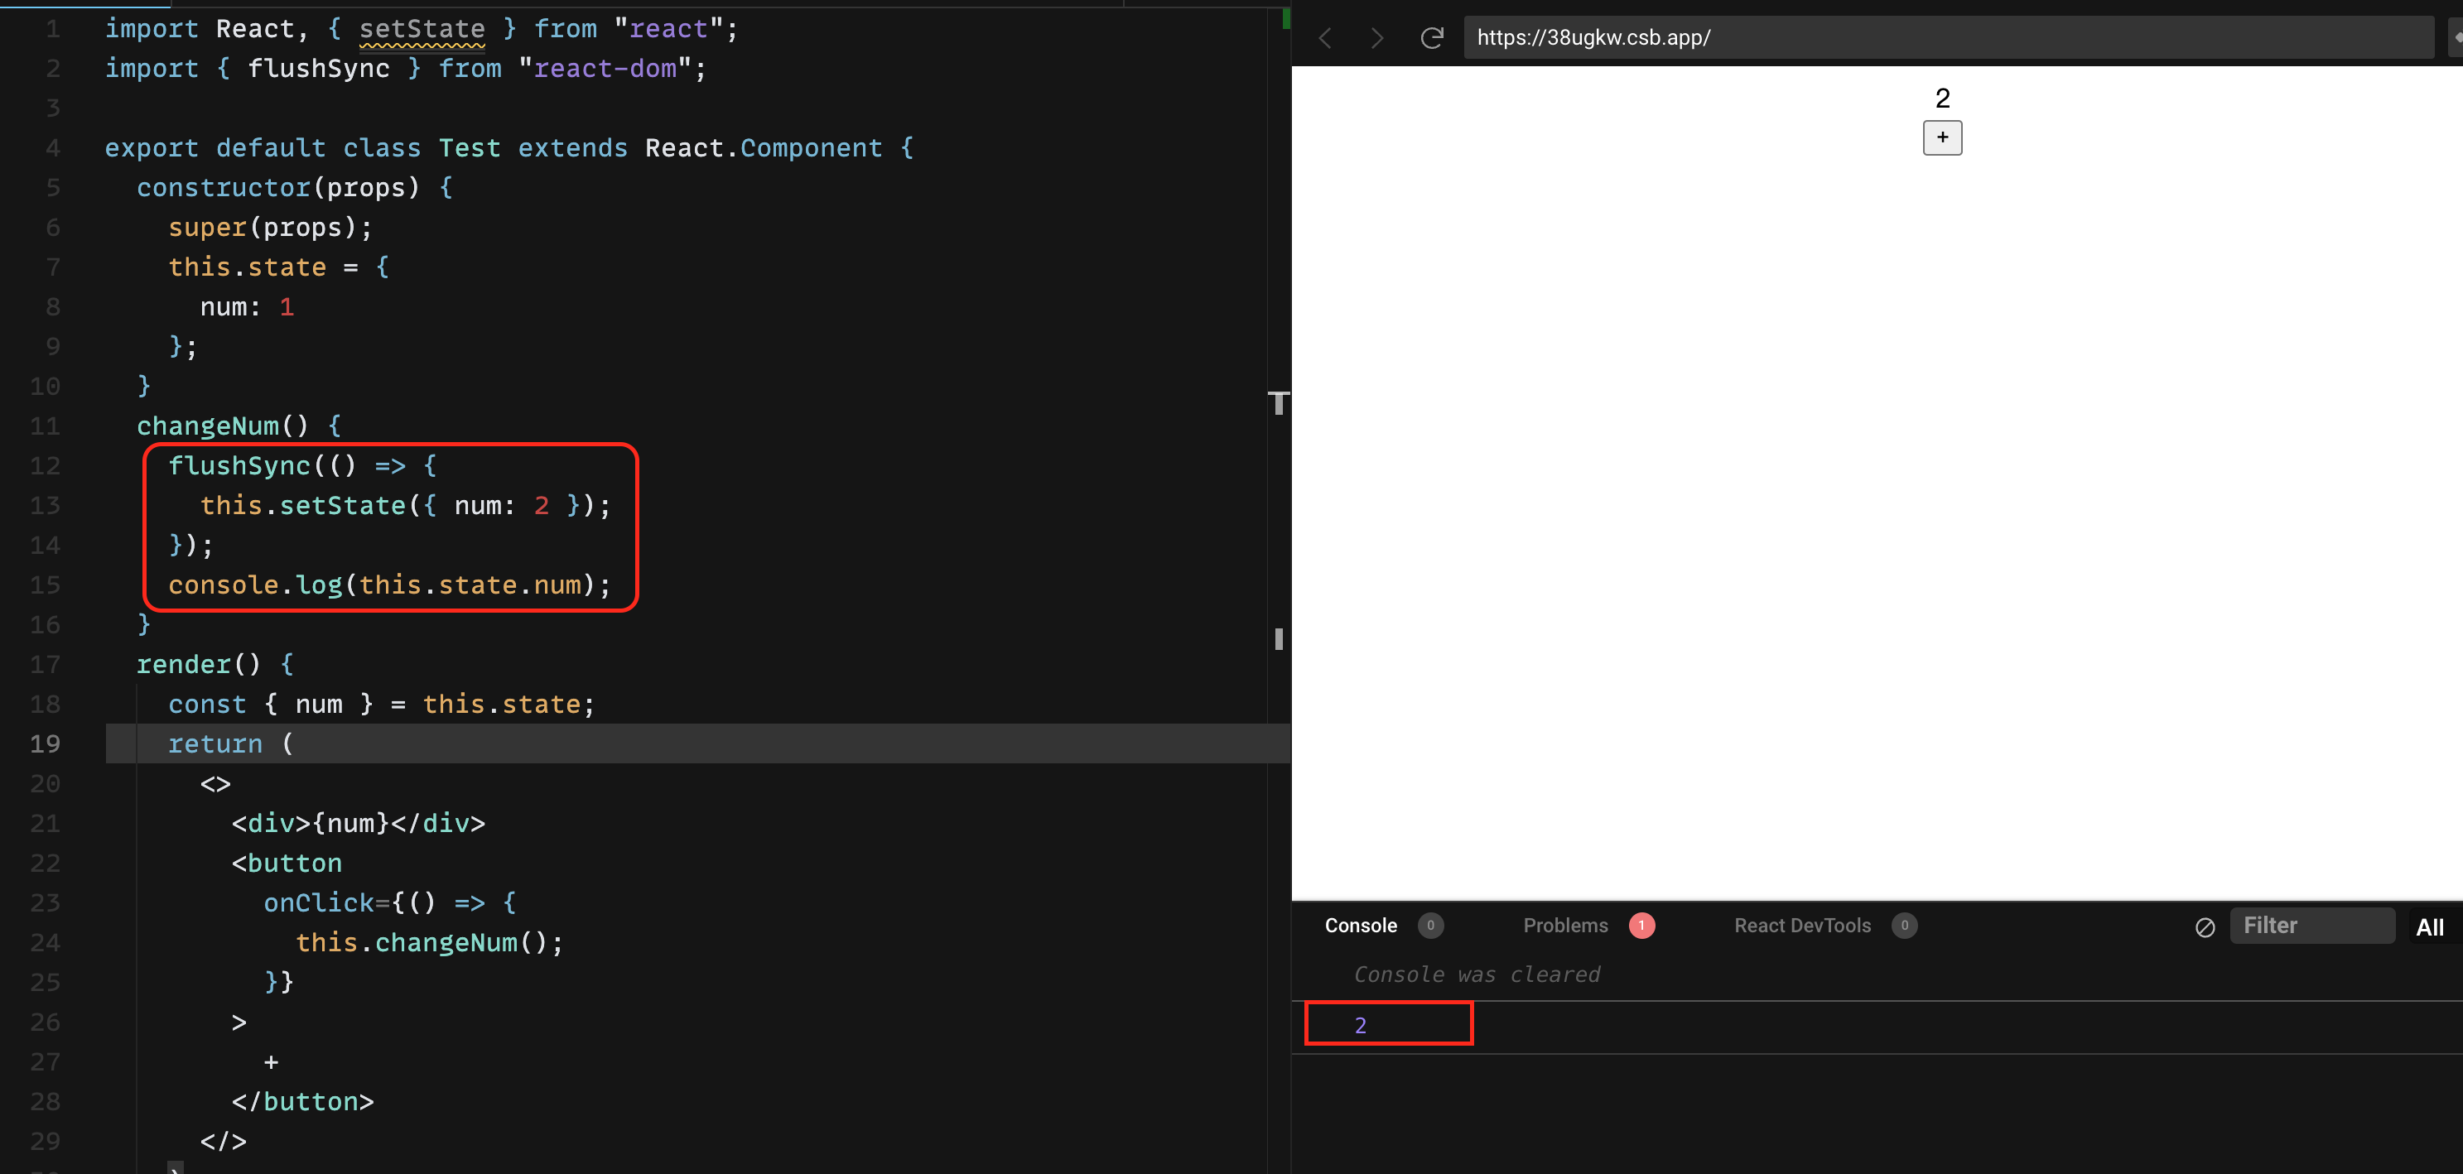The width and height of the screenshot is (2463, 1174).
Task: Click the page reload icon
Action: [1428, 35]
